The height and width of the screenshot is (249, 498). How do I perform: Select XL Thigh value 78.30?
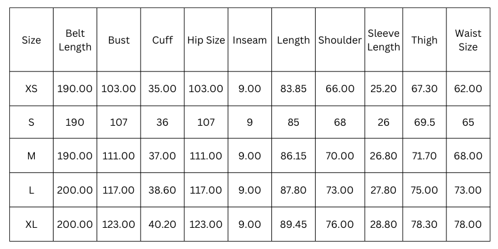[x=425, y=225]
